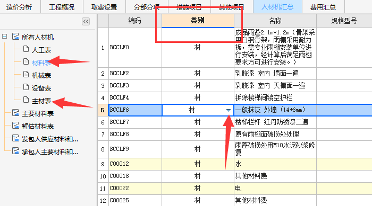The image size is (372, 206).
Task: Open 承包人主要材料和... in the tree
Action: click(x=50, y=152)
